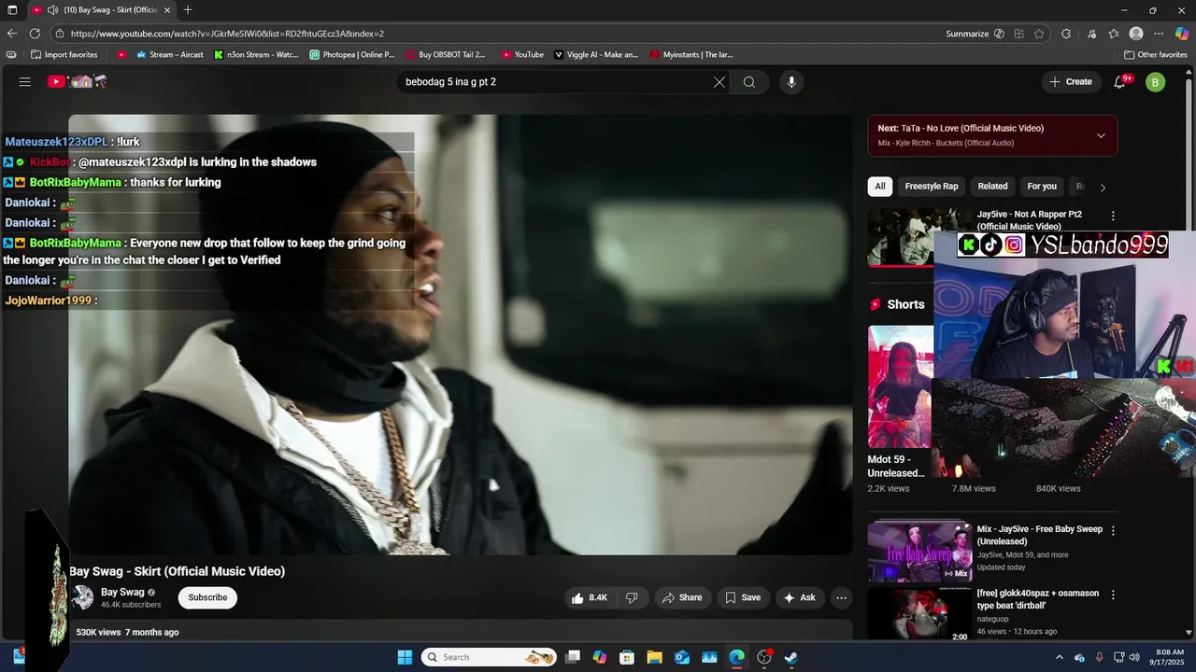The height and width of the screenshot is (672, 1196).
Task: Like the Bay Swag video
Action: coord(590,597)
